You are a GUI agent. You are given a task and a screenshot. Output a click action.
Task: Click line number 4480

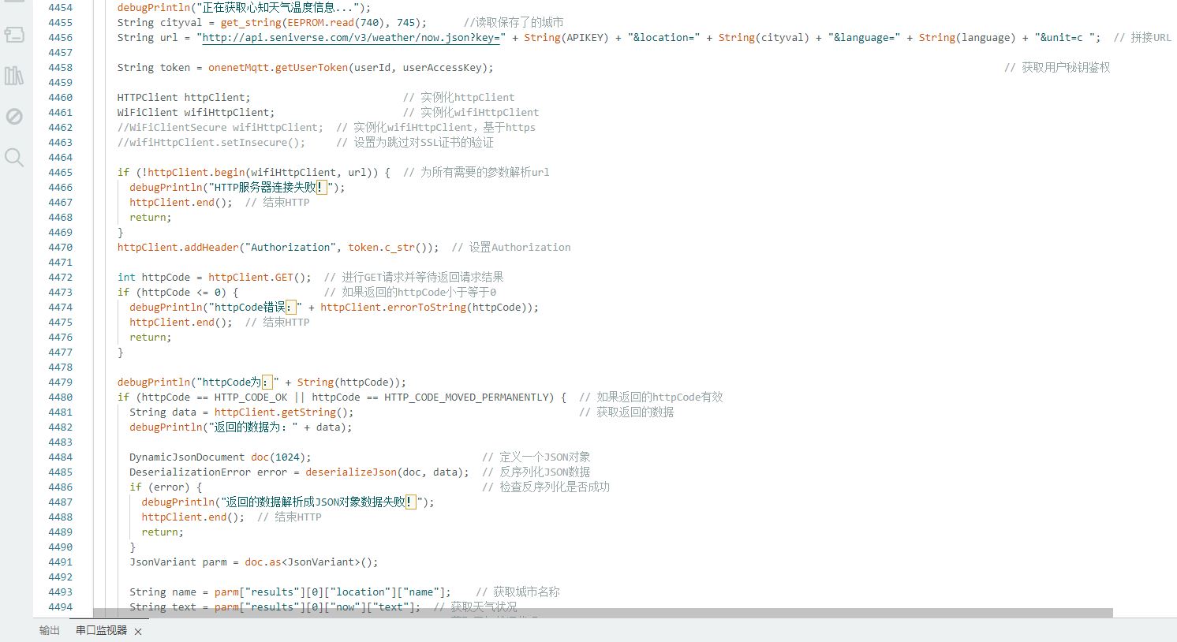pyautogui.click(x=60, y=397)
